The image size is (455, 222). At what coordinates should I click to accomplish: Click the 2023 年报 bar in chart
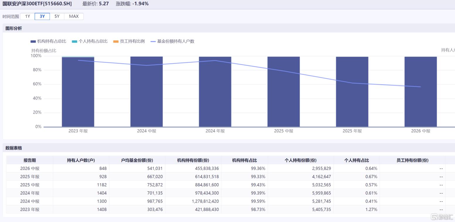click(78, 92)
